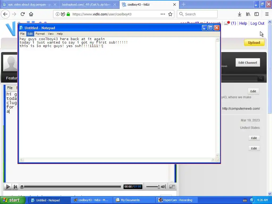The height and width of the screenshot is (204, 272).
Task: Open Notepad View menu
Action: [x=51, y=34]
